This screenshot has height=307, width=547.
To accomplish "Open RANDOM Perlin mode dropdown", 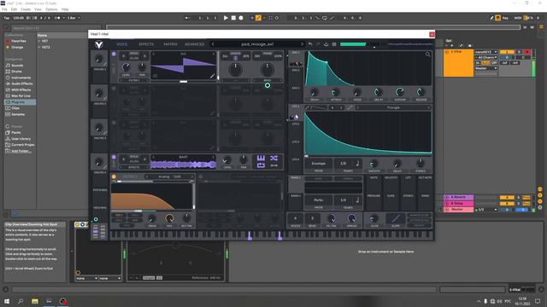I will pos(318,200).
